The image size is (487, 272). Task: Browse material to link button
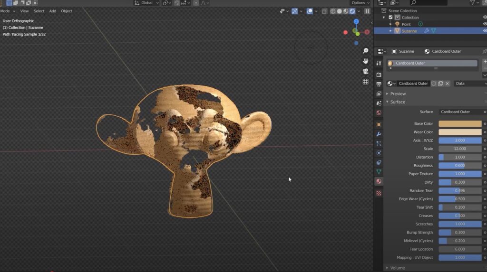point(391,84)
